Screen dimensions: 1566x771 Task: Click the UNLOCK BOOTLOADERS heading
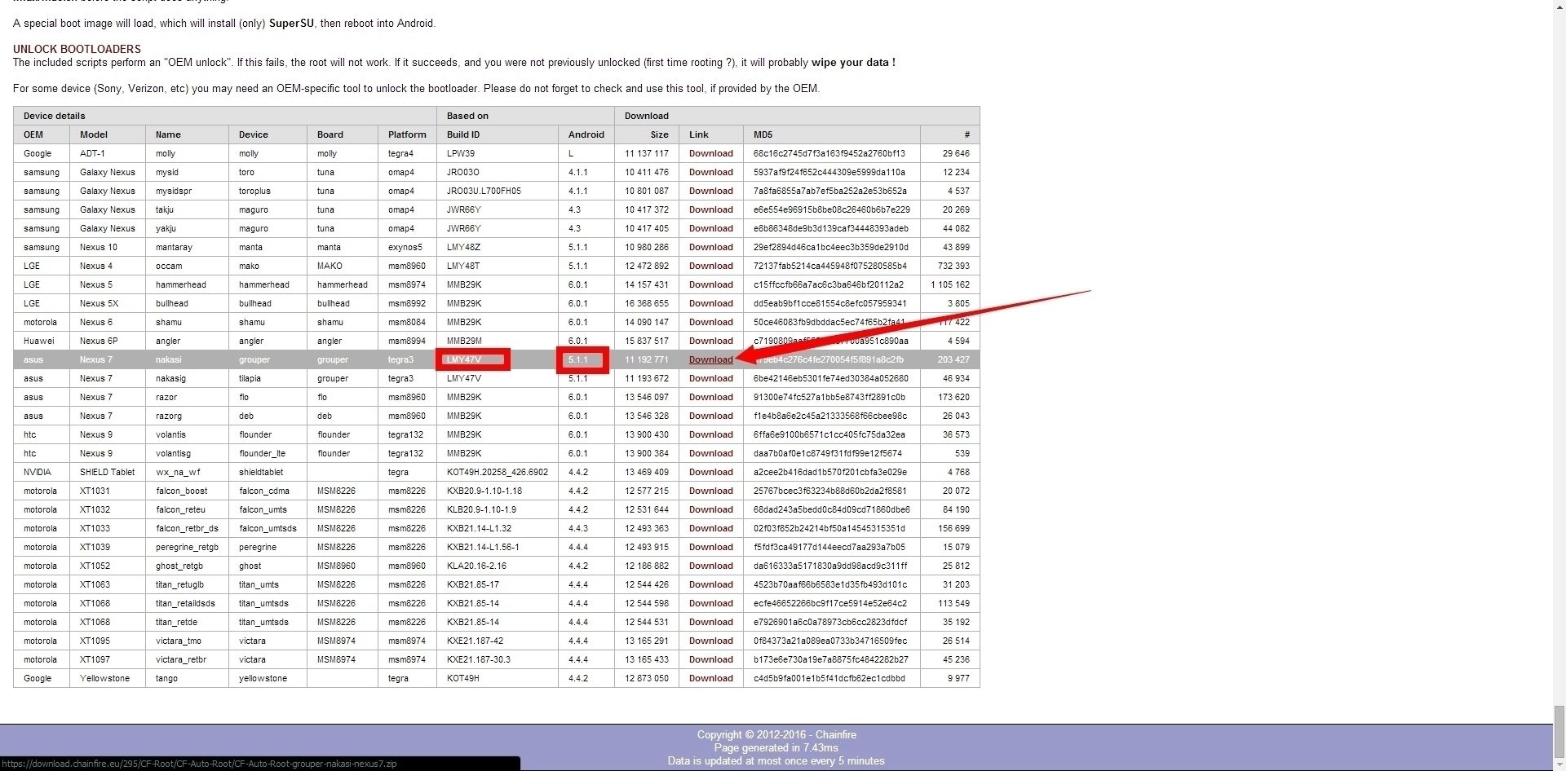77,49
